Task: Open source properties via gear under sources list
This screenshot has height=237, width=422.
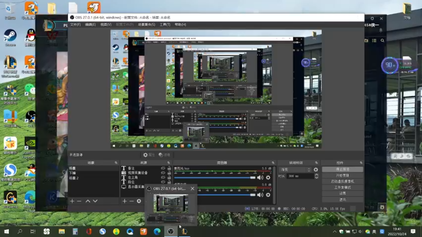Action: (139, 201)
